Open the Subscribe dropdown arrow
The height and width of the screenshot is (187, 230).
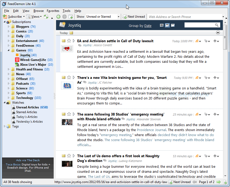[24, 17]
